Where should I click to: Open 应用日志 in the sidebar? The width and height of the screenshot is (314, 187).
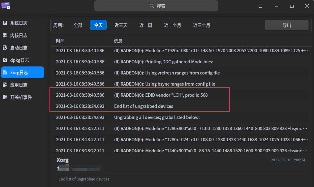pos(22,85)
